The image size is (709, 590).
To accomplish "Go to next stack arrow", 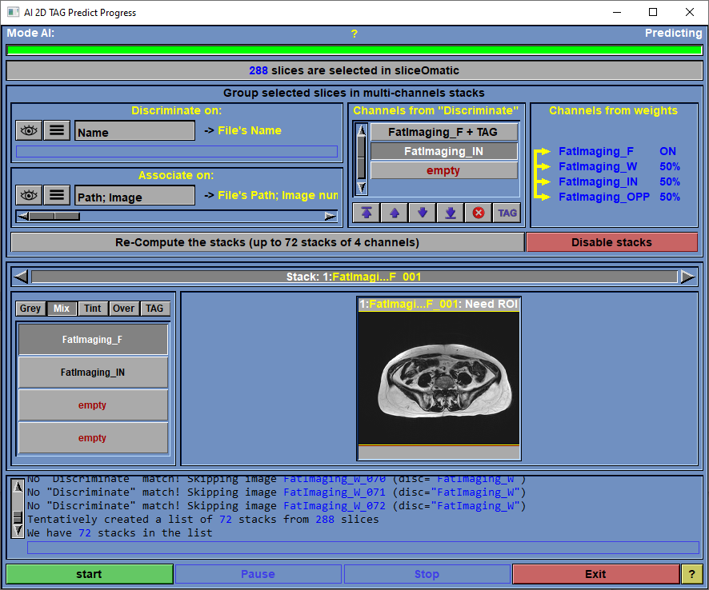I will (x=687, y=277).
